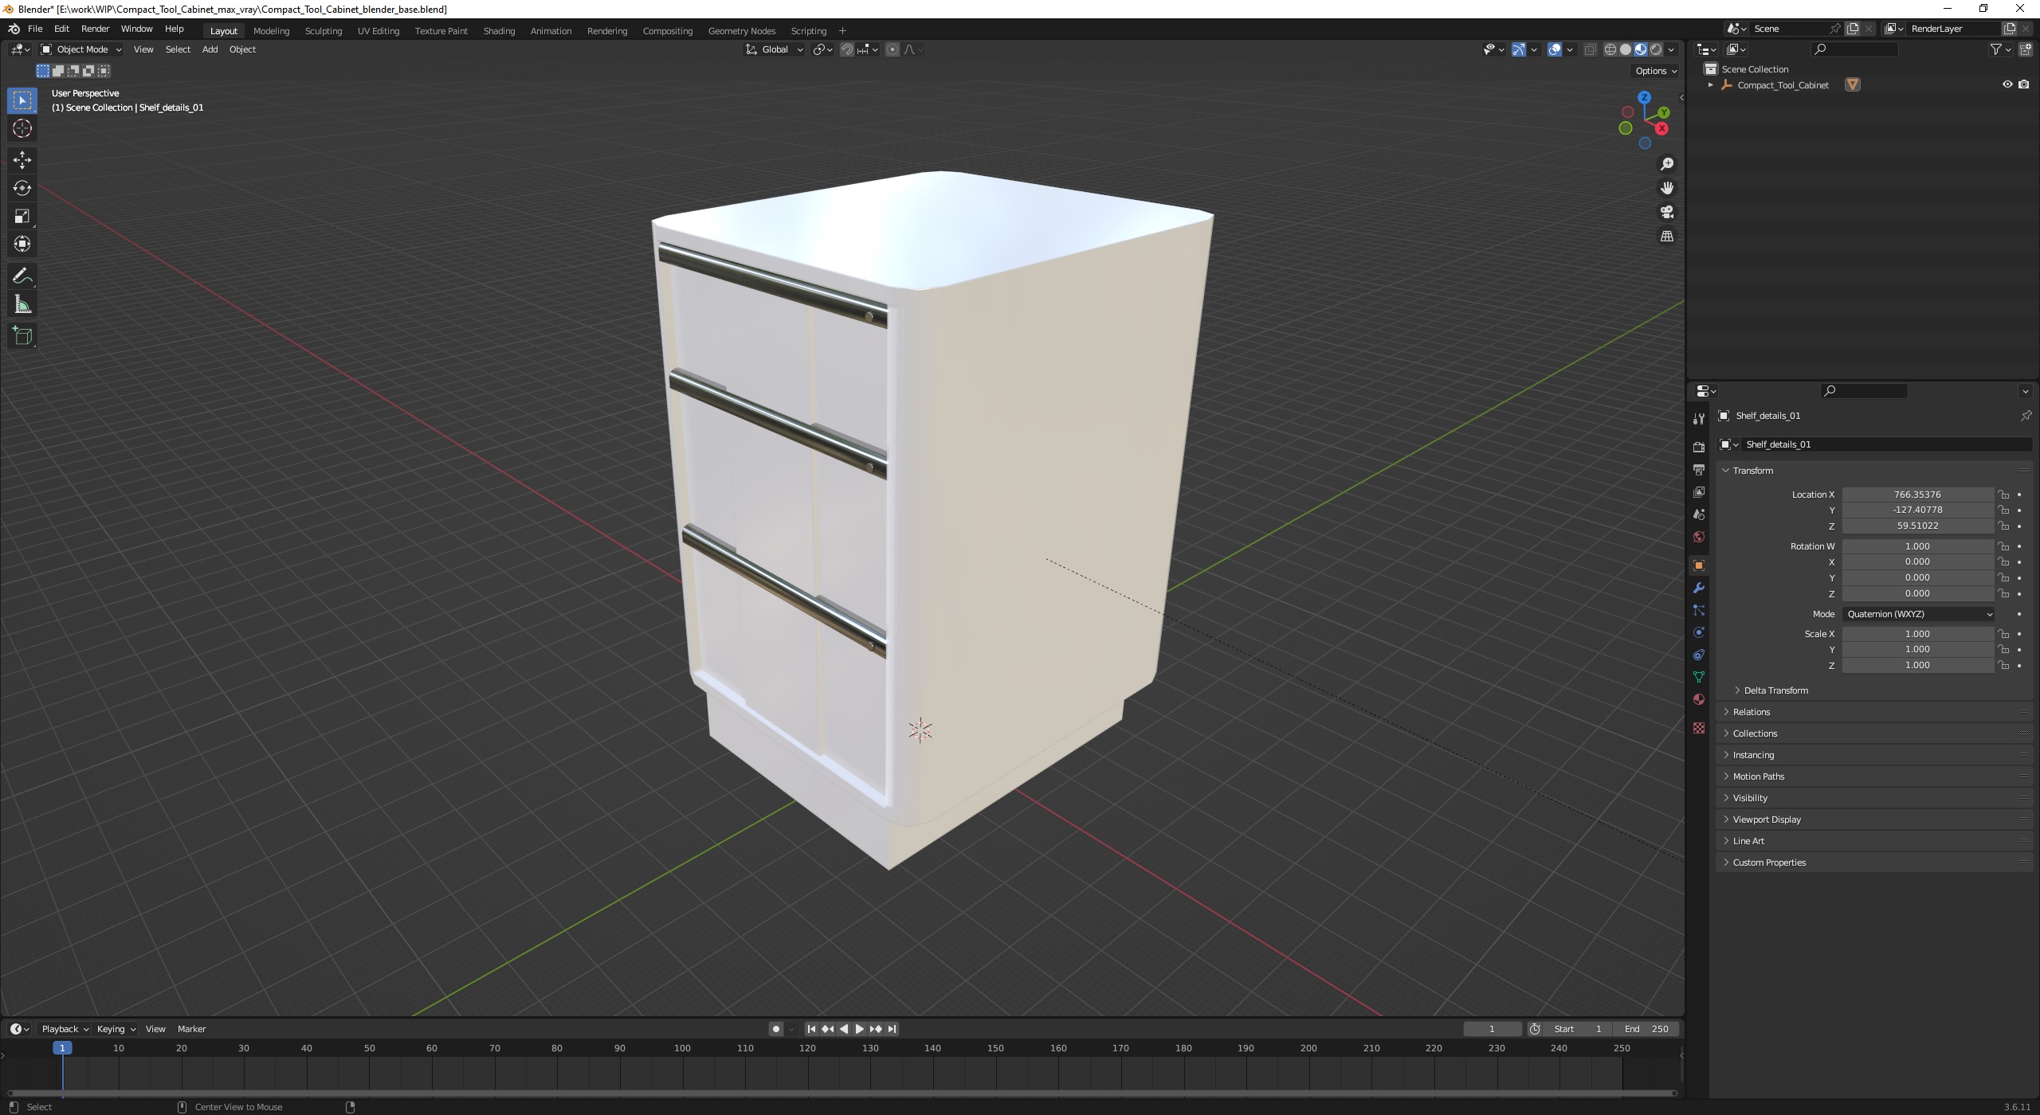Activate the Add Cube tool
2040x1115 pixels.
(22, 336)
